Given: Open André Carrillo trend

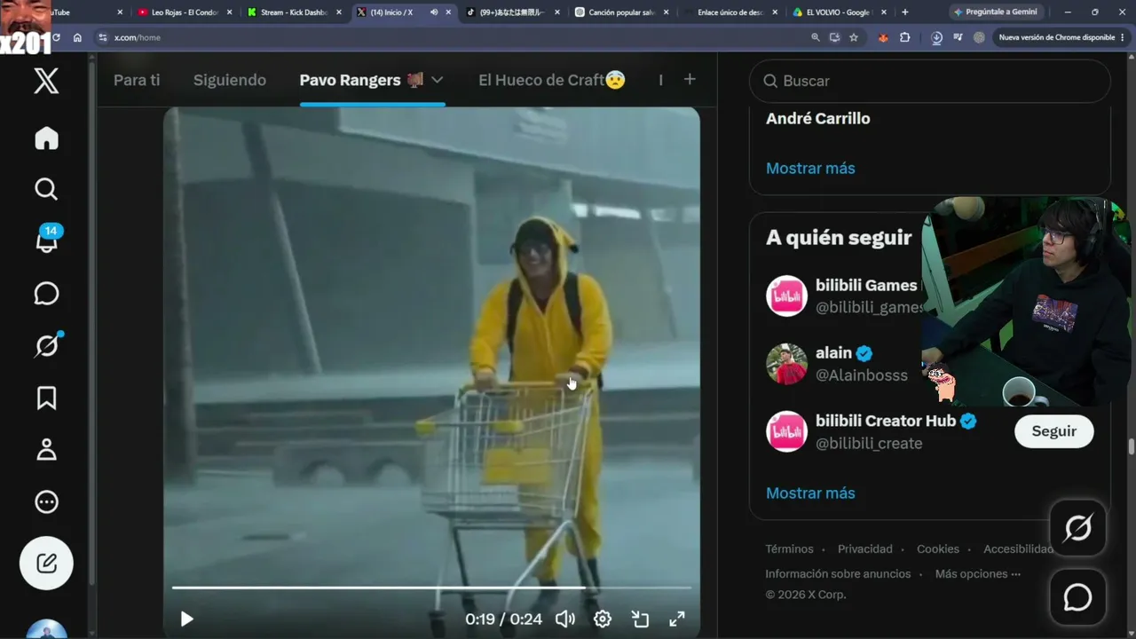Looking at the screenshot, I should pos(818,118).
